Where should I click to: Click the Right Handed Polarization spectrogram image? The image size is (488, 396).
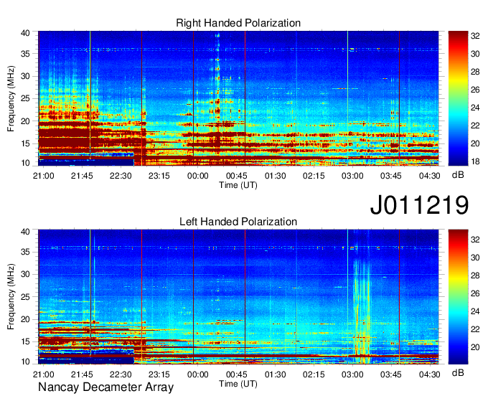[238, 98]
